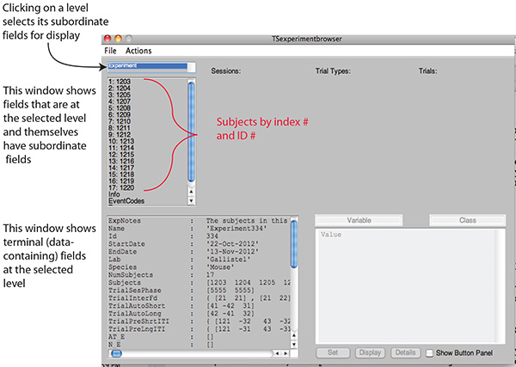Select subject 17: 1220 in list

(122, 187)
